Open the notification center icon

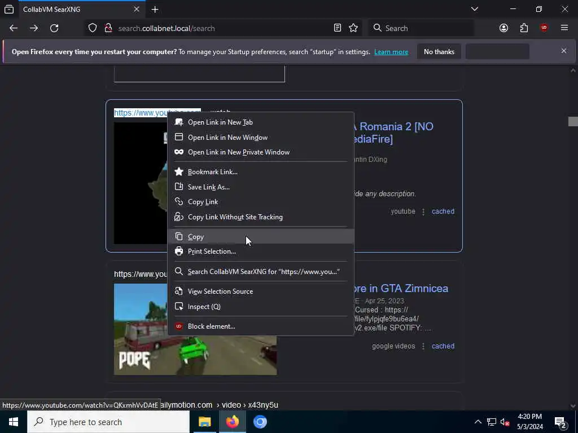[x=561, y=422]
